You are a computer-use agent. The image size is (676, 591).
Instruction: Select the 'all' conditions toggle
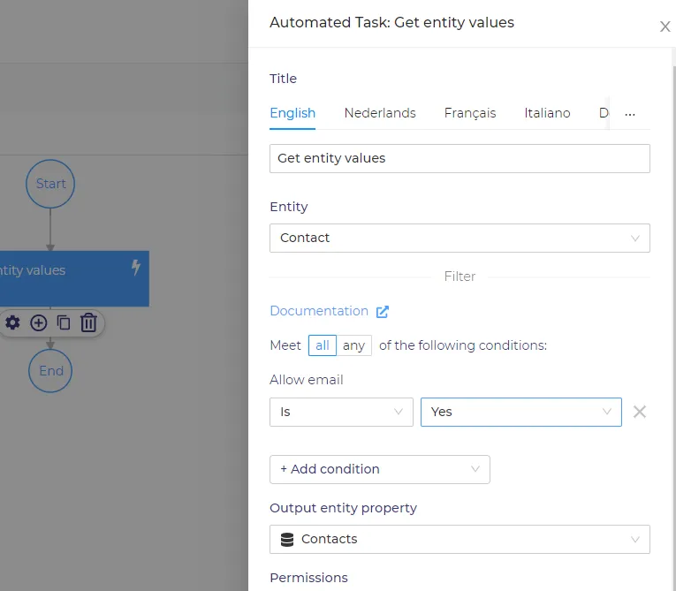[322, 345]
